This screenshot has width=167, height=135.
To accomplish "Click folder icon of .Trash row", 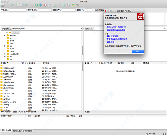I will pyautogui.click(x=1, y=91).
